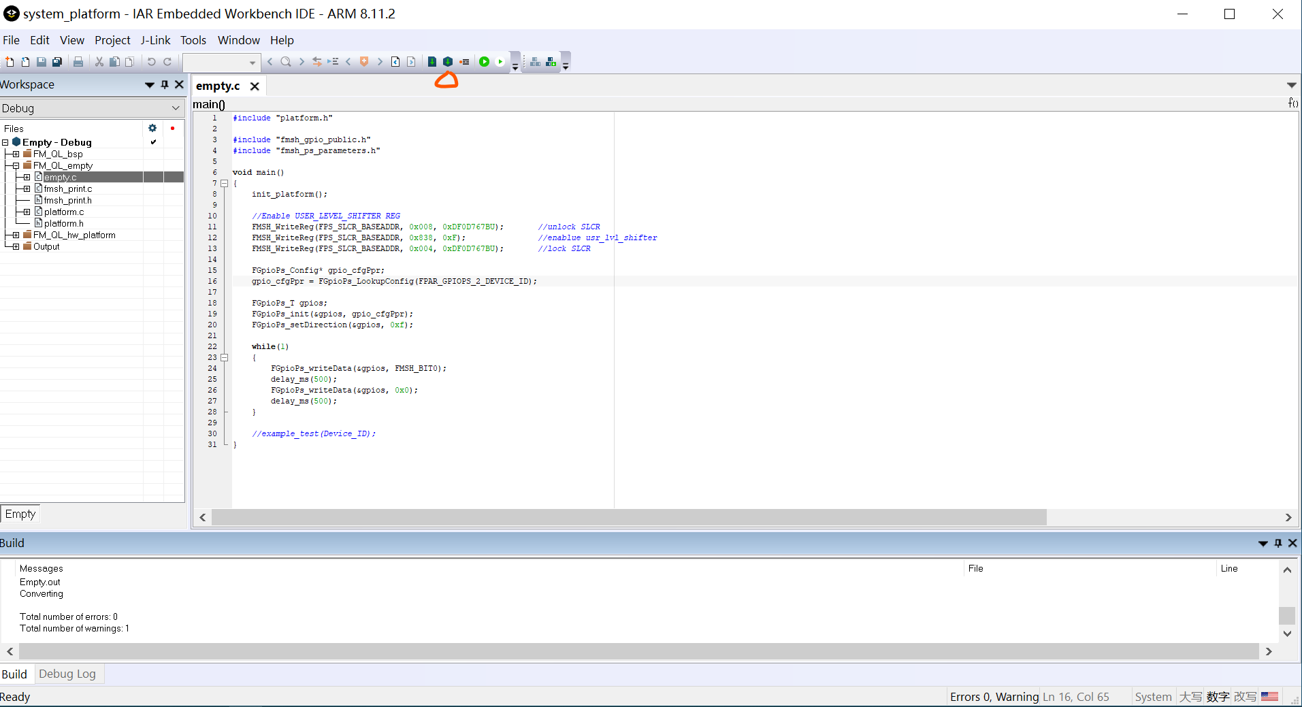The image size is (1302, 707).
Task: Open the J-Link menu
Action: pyautogui.click(x=155, y=40)
